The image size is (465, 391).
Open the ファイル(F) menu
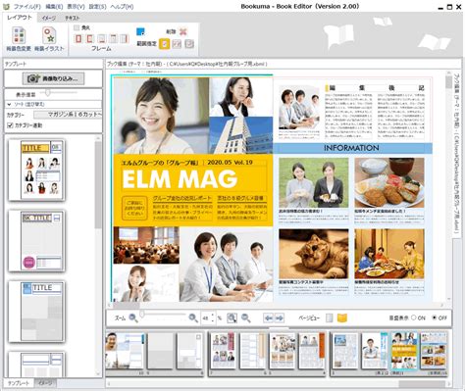27,7
